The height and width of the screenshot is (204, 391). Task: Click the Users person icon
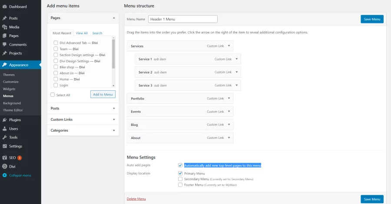click(x=4, y=129)
